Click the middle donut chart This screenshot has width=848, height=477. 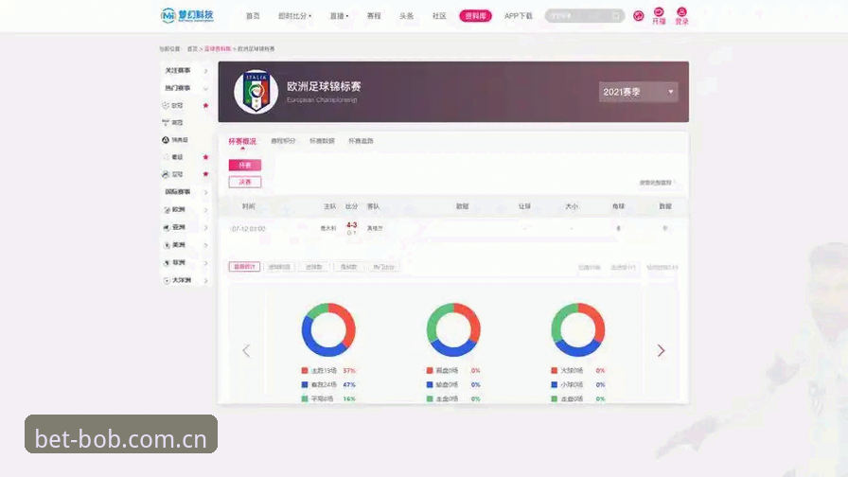click(x=453, y=329)
